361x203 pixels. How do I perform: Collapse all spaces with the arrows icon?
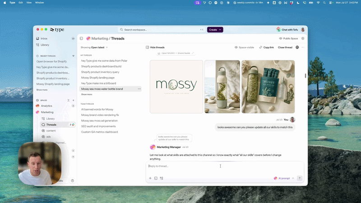68,100
